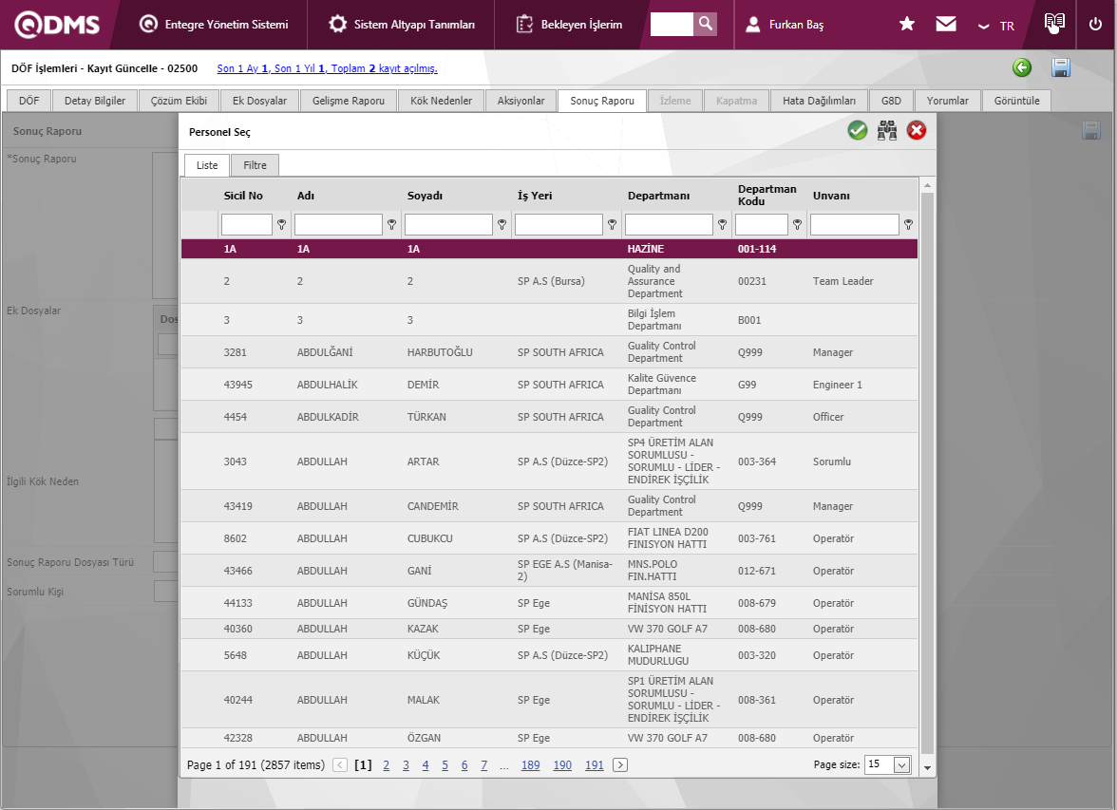Image resolution: width=1117 pixels, height=810 pixels.
Task: Open the Kök Nedenler tab
Action: 441,101
